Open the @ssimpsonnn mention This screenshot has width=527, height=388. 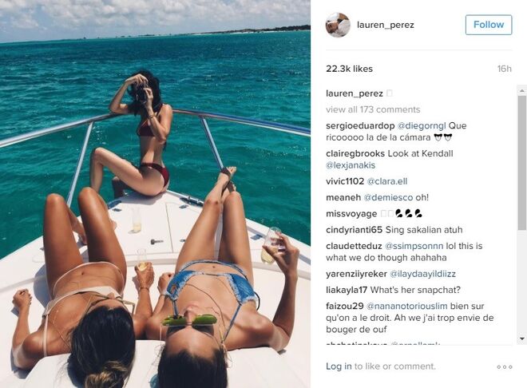click(414, 246)
